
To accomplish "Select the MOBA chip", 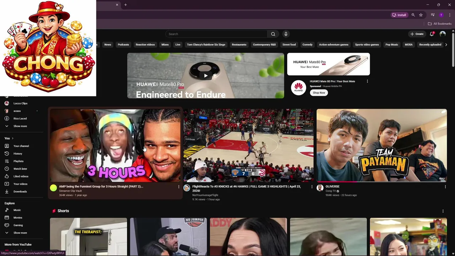I will (409, 44).
